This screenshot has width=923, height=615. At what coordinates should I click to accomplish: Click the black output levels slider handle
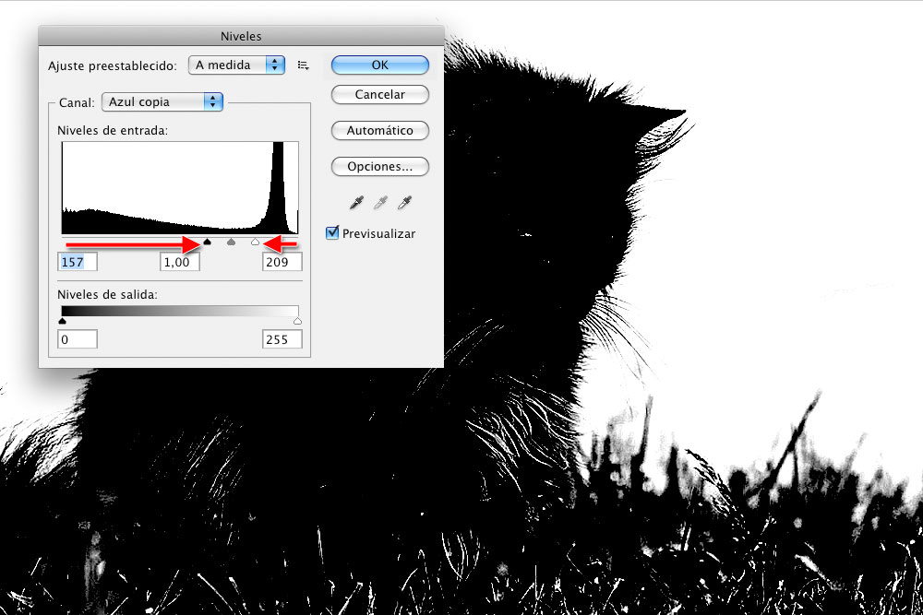(63, 321)
